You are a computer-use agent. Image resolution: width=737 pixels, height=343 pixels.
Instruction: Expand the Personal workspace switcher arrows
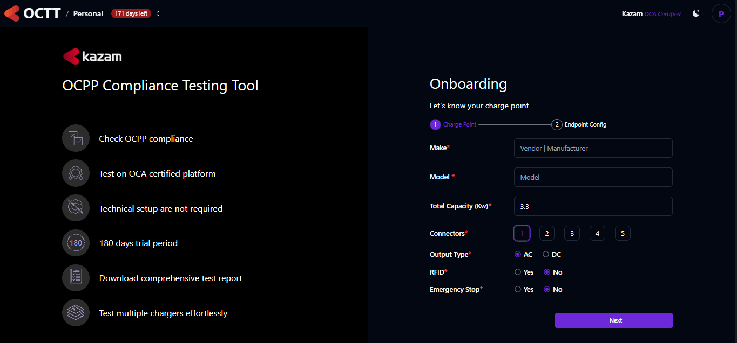click(x=158, y=13)
